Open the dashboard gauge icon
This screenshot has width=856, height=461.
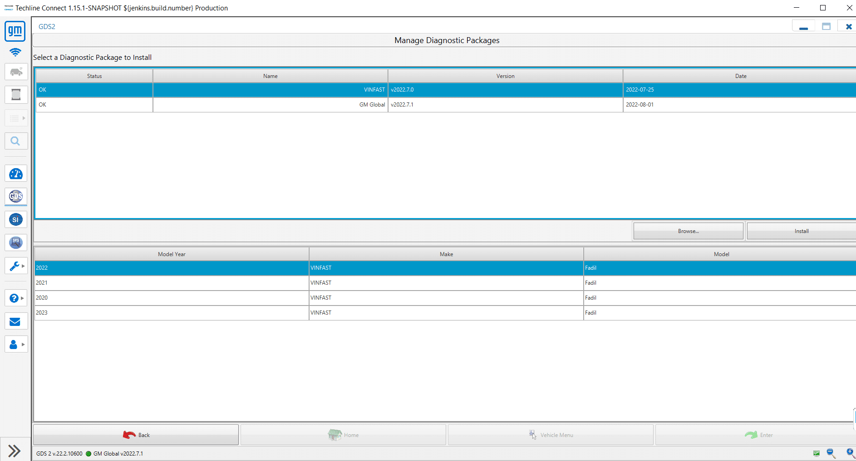[x=16, y=174]
